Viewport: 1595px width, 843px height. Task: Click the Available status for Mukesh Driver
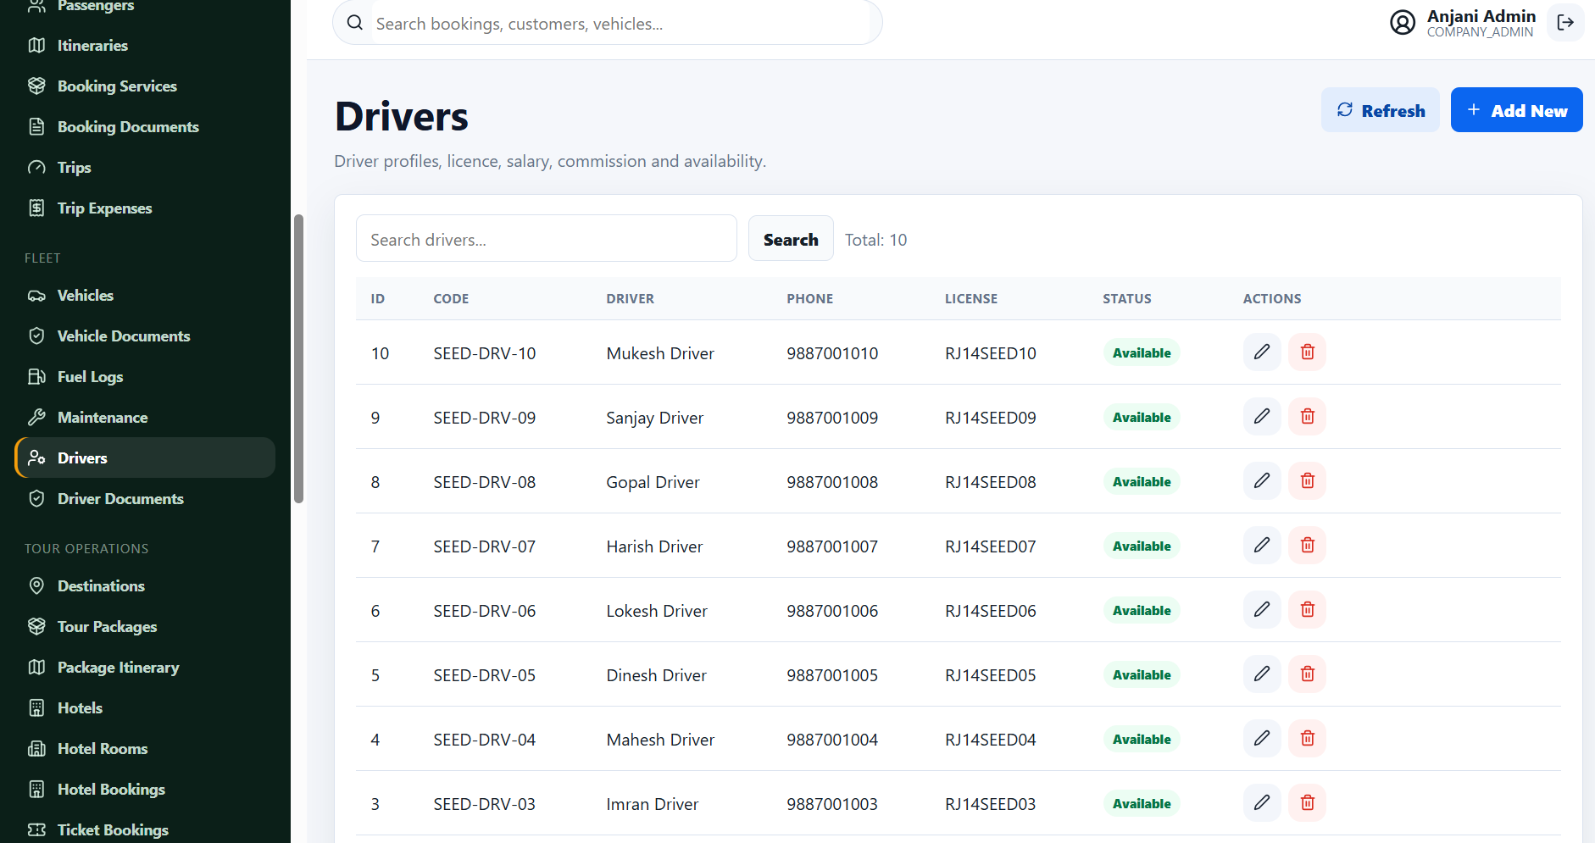pos(1142,353)
